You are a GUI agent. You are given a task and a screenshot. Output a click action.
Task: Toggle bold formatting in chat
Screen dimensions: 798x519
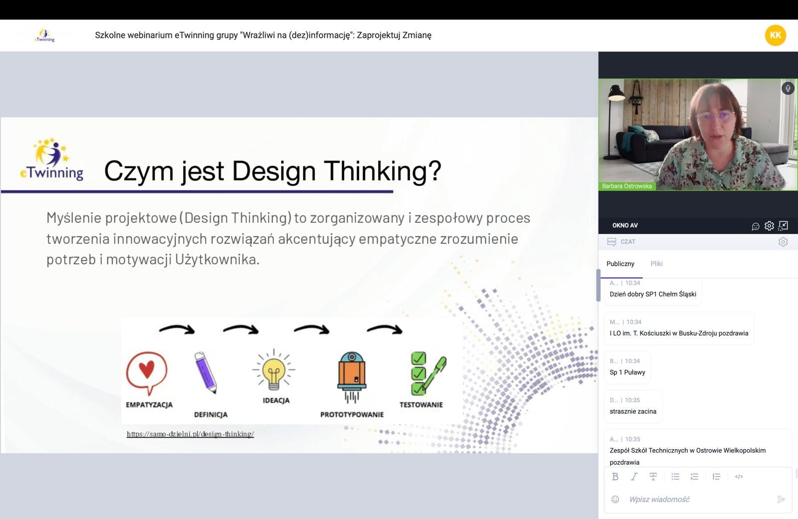pyautogui.click(x=615, y=477)
